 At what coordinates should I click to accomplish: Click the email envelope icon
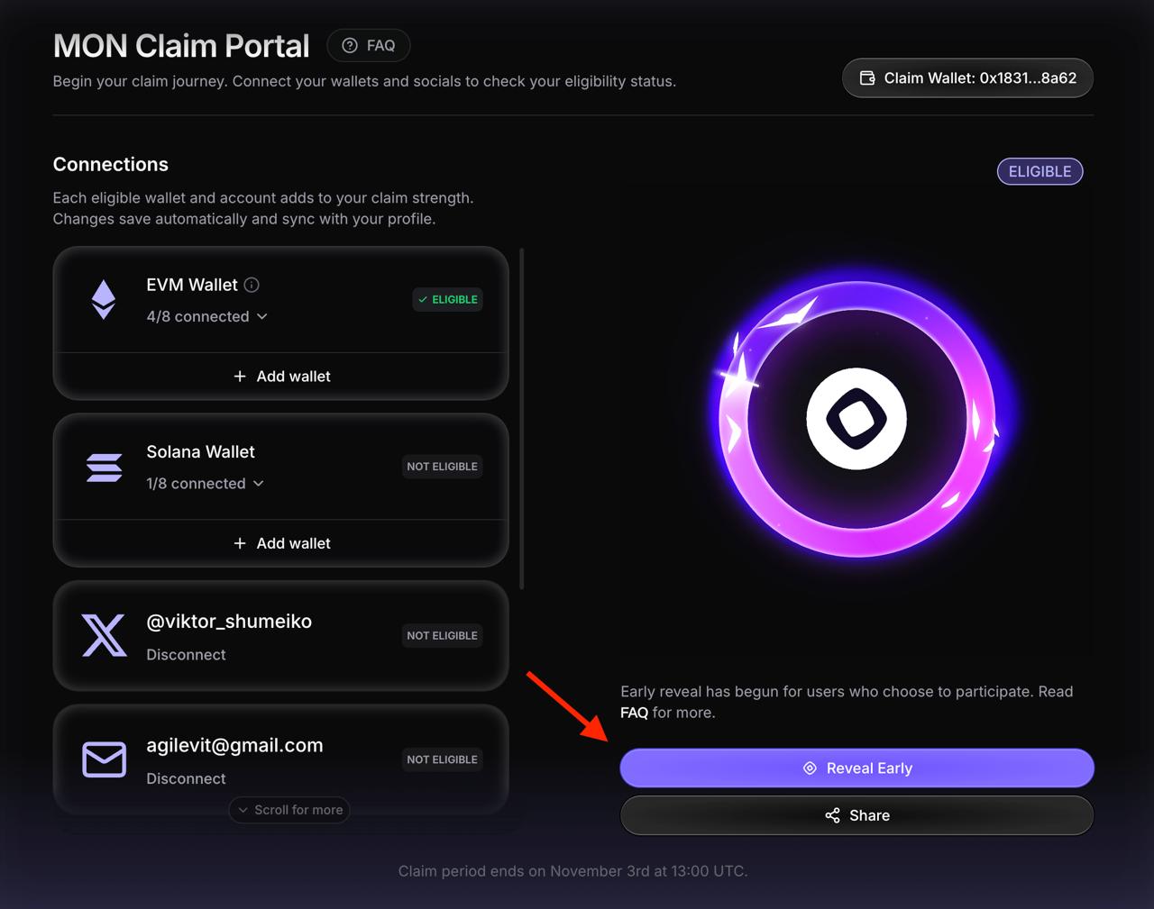[x=104, y=759]
